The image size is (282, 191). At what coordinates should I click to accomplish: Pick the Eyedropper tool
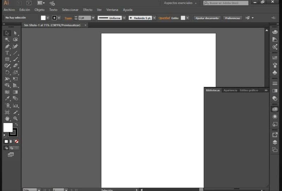point(7,98)
